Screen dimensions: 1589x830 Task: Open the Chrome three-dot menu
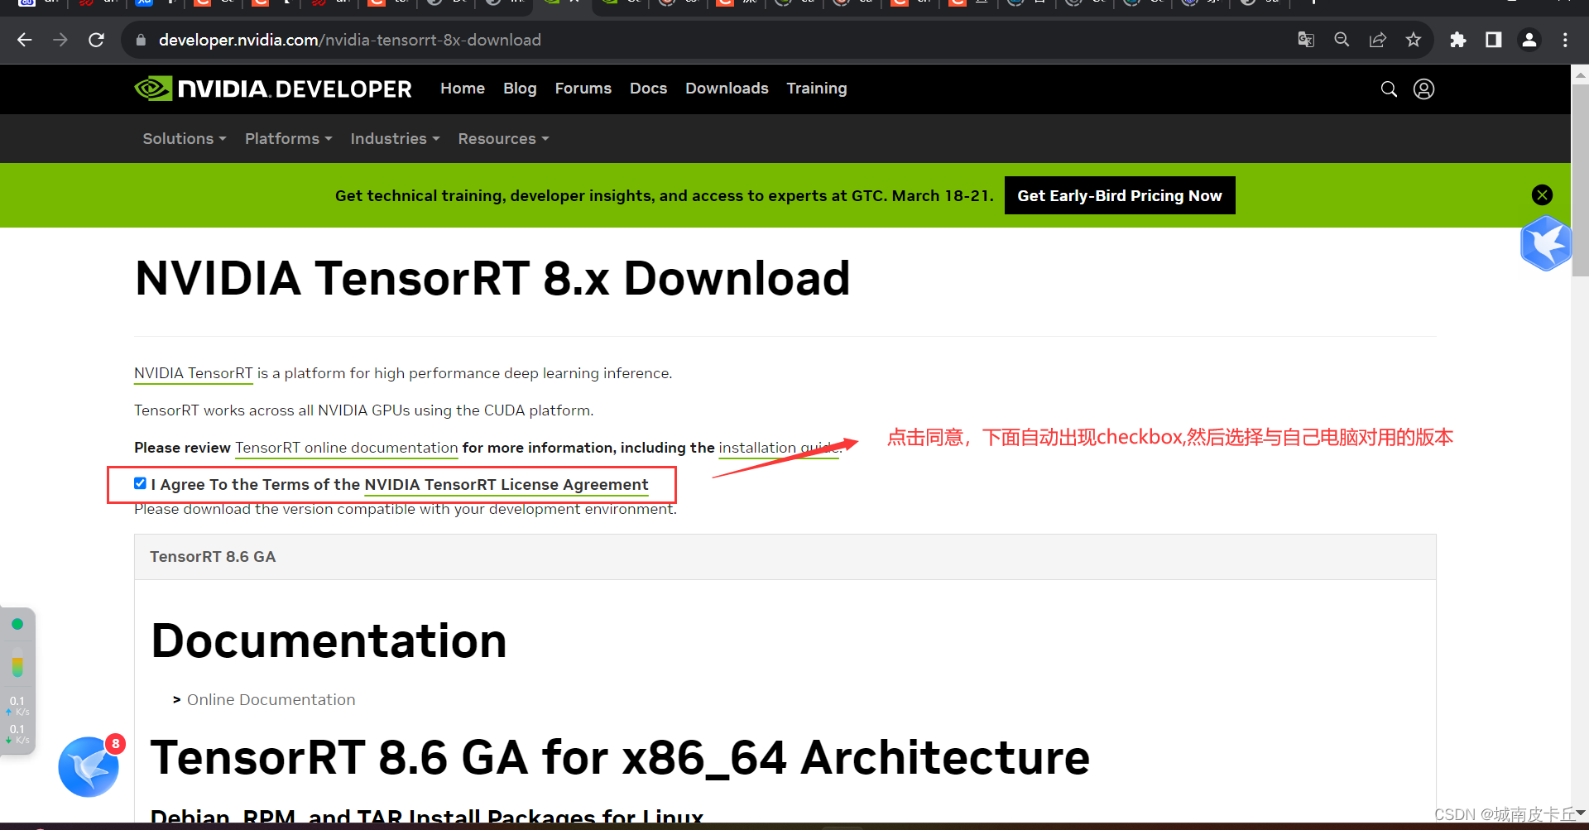click(1565, 40)
